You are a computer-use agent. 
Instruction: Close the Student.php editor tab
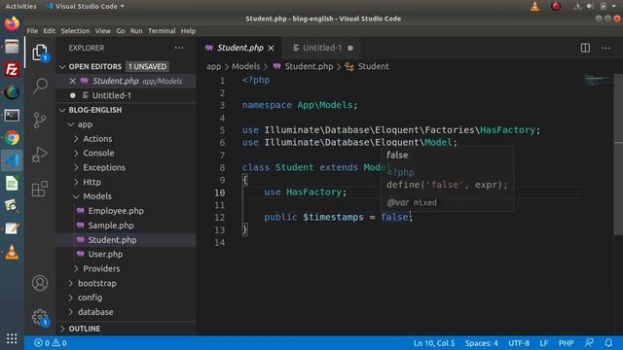[x=271, y=48]
